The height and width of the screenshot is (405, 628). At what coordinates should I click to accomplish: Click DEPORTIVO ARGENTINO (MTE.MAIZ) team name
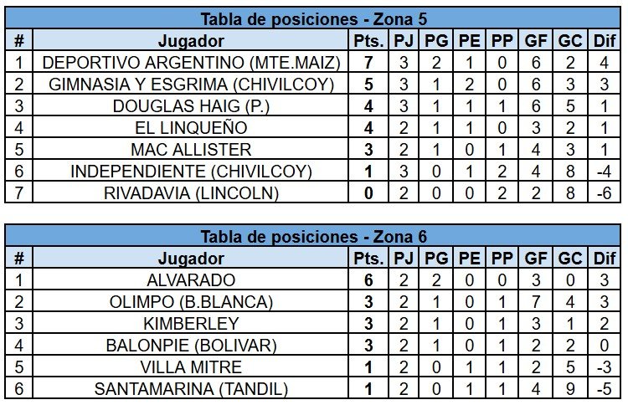[191, 63]
